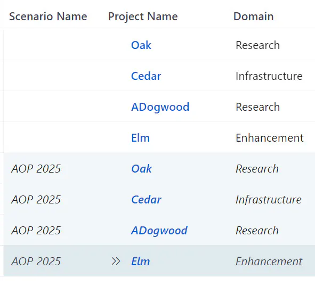Screen dimensions: 315x286
Task: Open the italic ADogwood link in AOP 2025
Action: (x=159, y=231)
